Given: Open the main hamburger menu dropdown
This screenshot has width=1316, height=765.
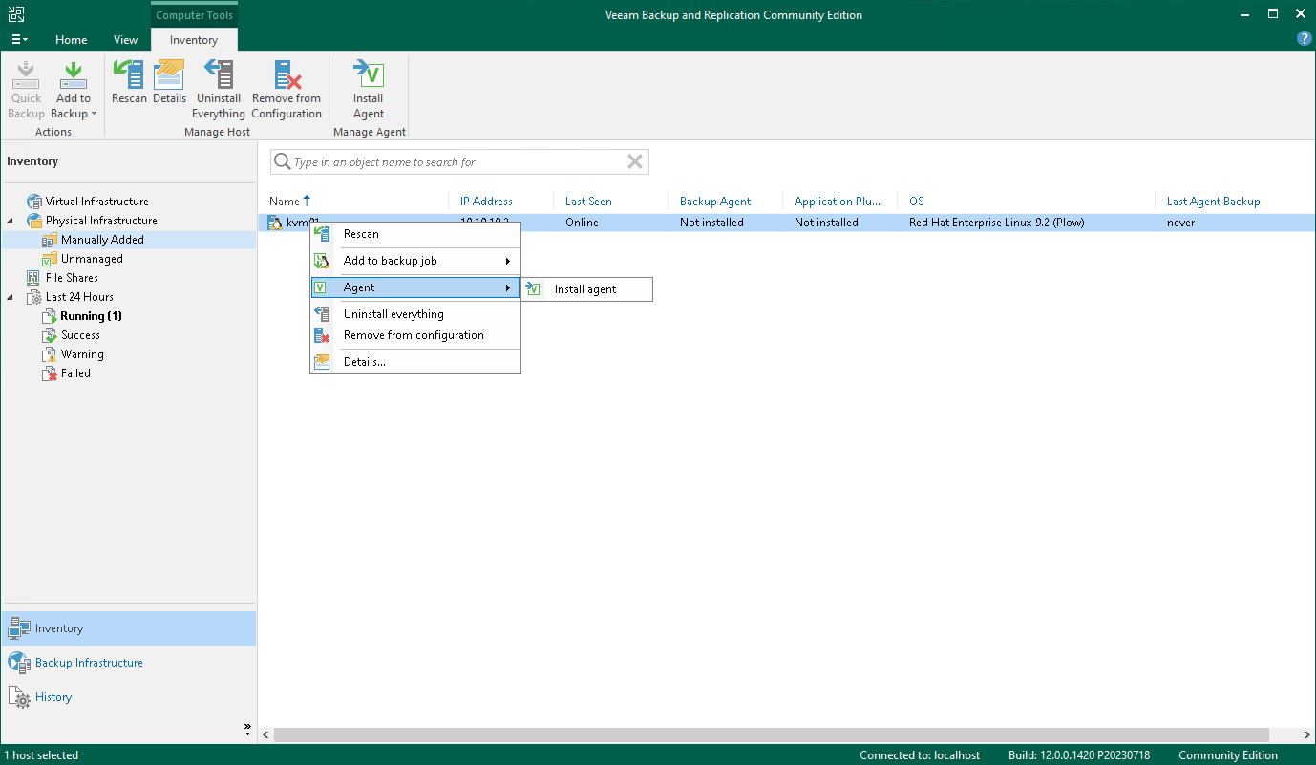Looking at the screenshot, I should pos(19,40).
